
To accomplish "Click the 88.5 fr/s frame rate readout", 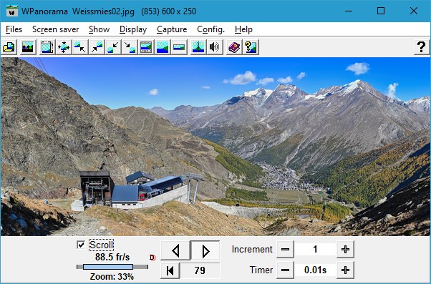I will [112, 257].
